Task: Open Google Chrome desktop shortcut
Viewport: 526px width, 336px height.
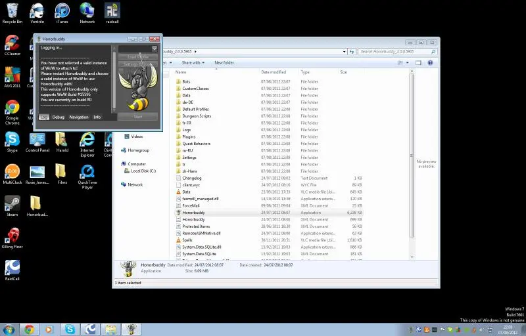Action: point(12,112)
